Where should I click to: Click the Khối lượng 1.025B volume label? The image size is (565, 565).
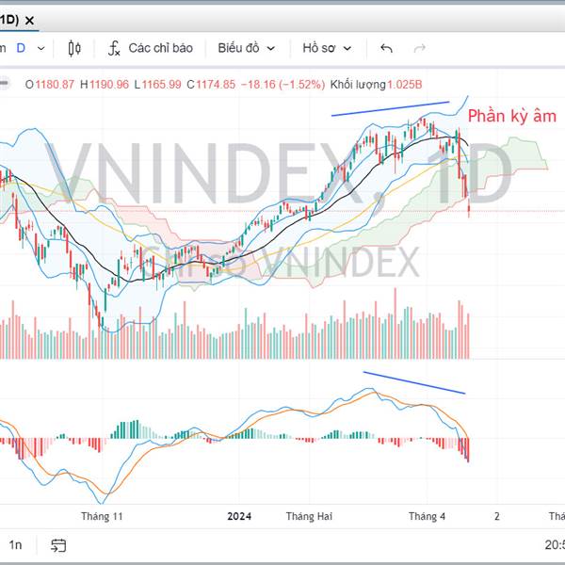click(376, 85)
